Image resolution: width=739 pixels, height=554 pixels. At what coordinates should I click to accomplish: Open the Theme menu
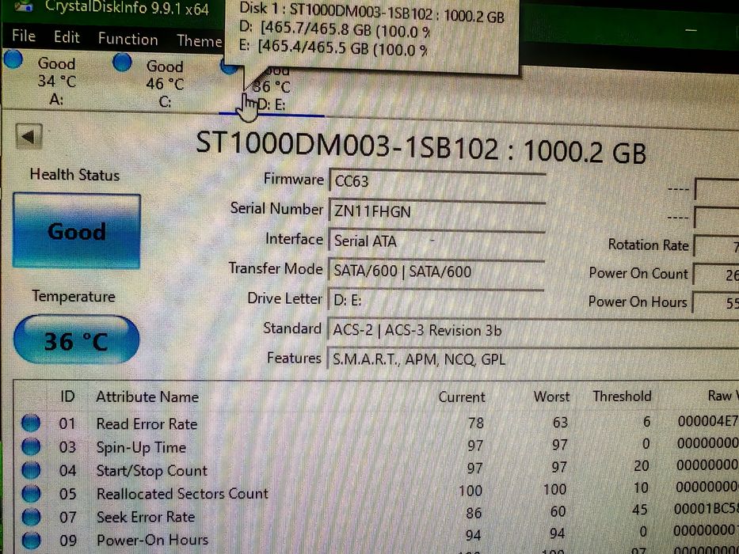coord(199,40)
